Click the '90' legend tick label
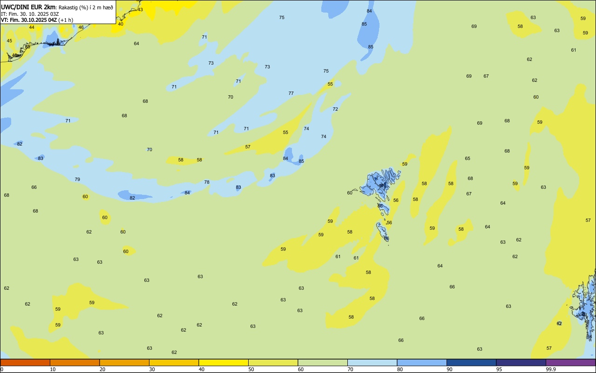 pyautogui.click(x=449, y=369)
